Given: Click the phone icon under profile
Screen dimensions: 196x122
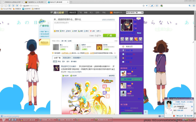Looking at the screenshot, I should coord(140,39).
